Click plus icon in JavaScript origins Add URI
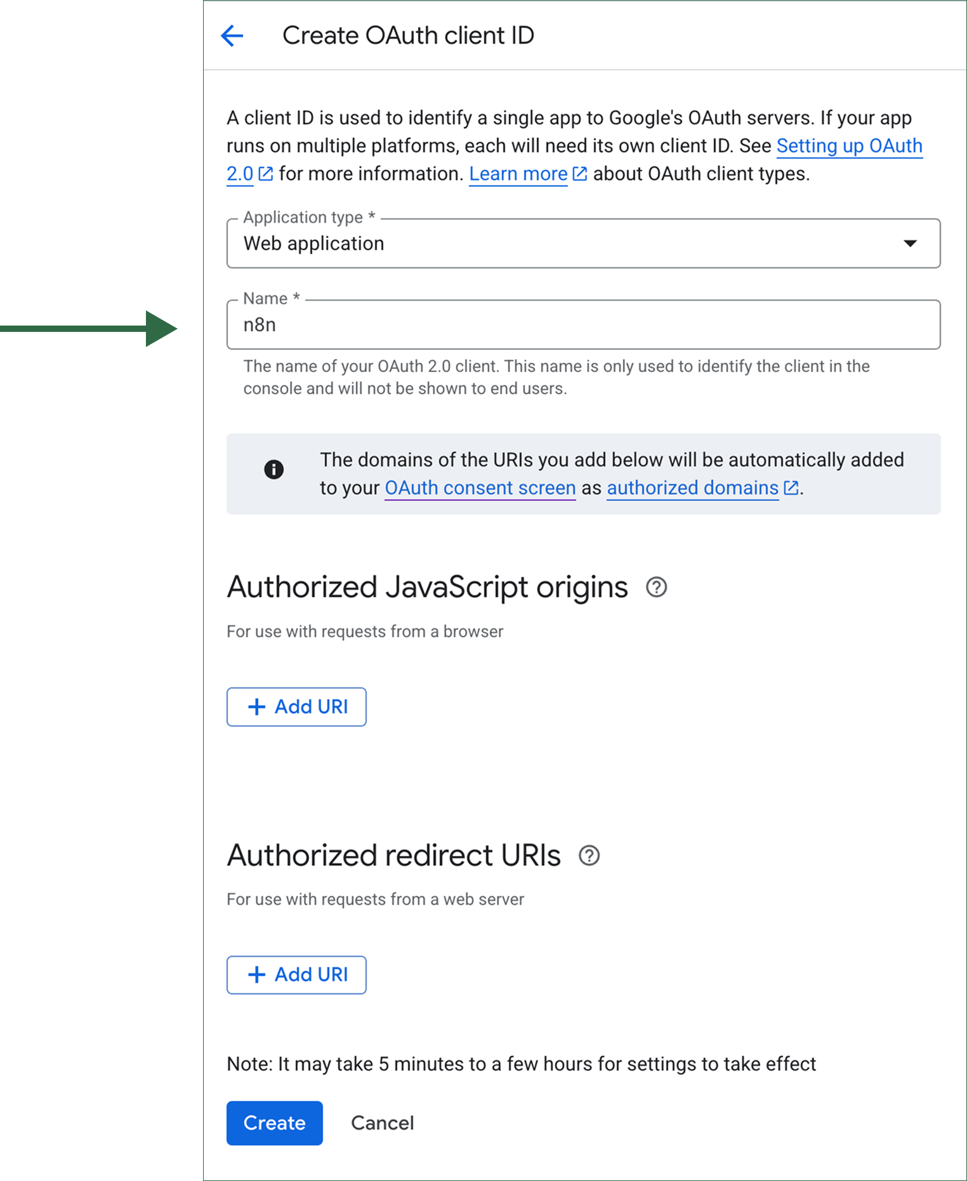Image resolution: width=967 pixels, height=1181 pixels. (x=256, y=707)
